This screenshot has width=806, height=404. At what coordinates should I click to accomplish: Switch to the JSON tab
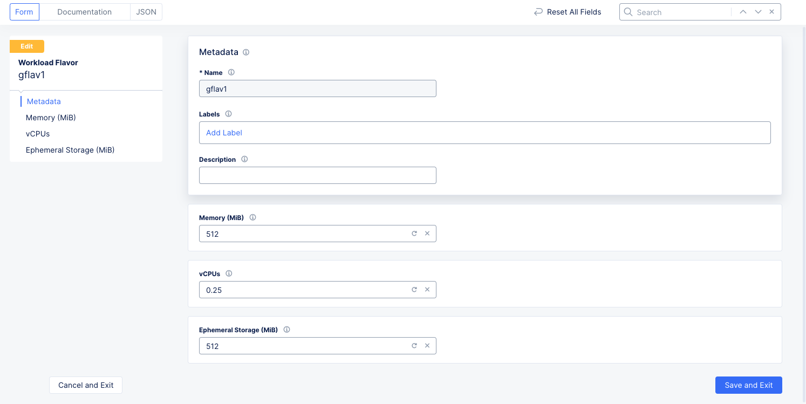pos(146,11)
